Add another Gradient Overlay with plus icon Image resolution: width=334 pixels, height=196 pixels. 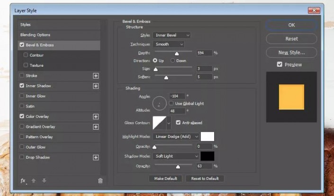pyautogui.click(x=96, y=127)
